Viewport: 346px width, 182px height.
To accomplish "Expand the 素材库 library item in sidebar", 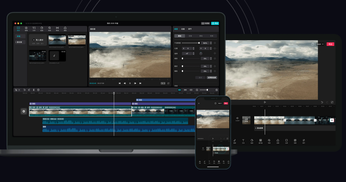I will (x=19, y=42).
